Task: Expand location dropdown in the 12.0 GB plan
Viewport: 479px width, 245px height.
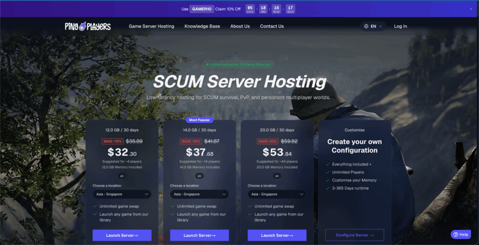Action: [122, 195]
